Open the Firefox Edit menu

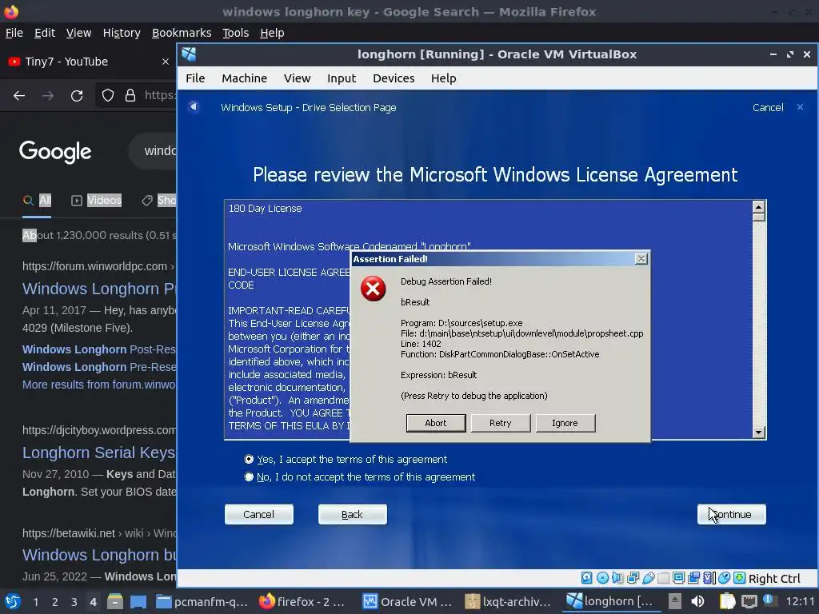[45, 33]
